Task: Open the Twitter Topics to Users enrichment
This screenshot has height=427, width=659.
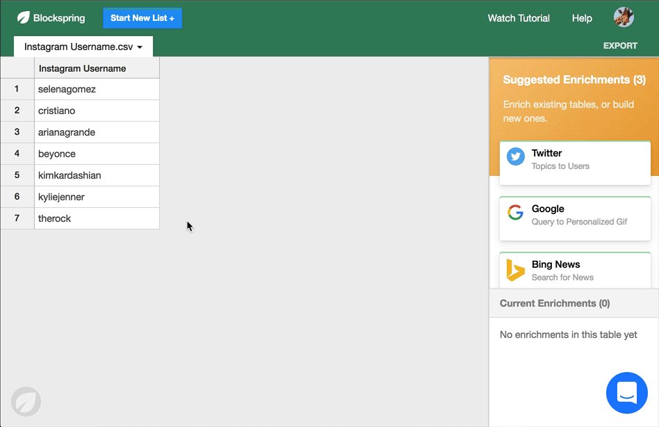Action: click(575, 163)
